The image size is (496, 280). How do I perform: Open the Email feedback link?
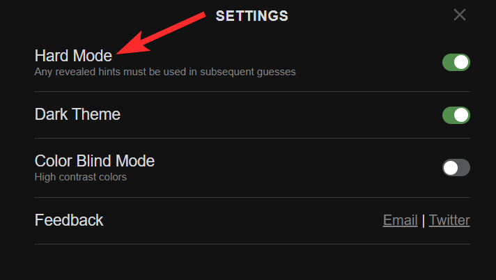pos(400,221)
